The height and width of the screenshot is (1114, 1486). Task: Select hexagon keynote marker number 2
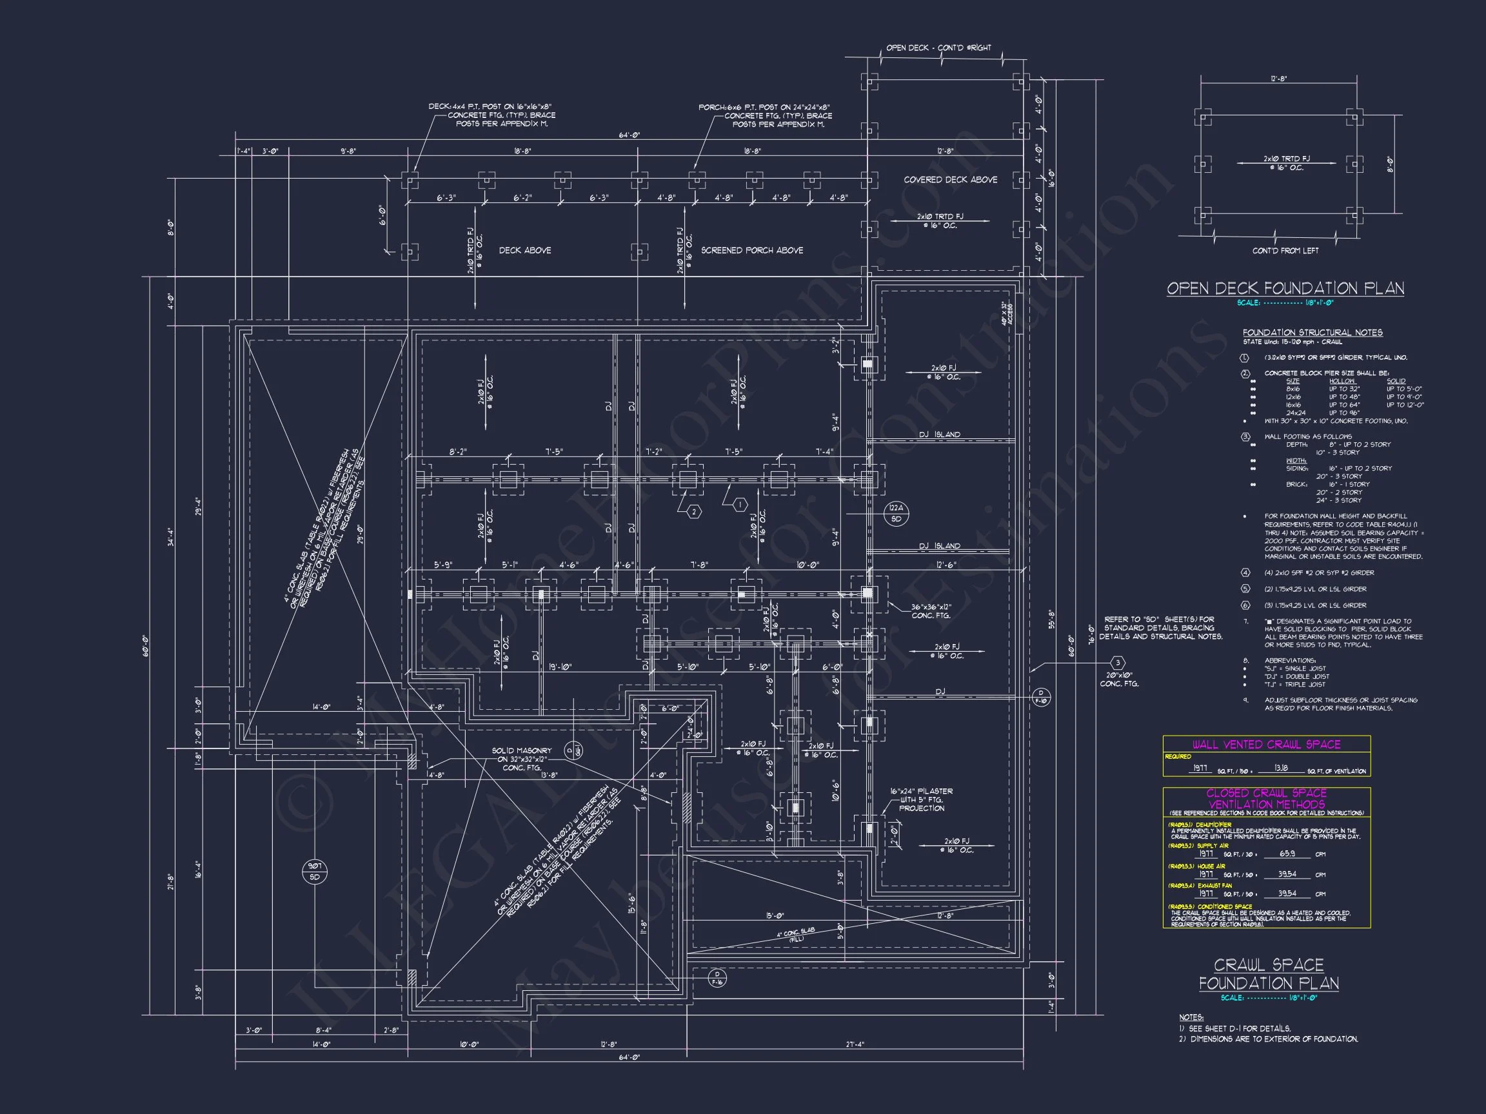(x=694, y=512)
